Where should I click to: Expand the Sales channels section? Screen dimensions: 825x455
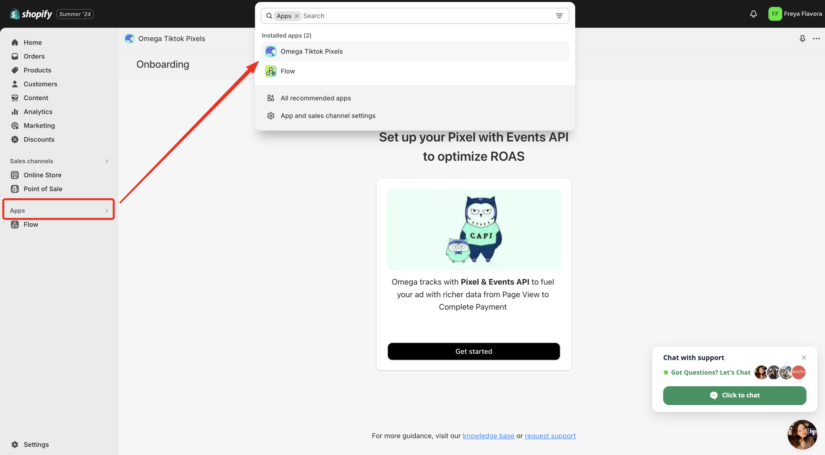click(107, 161)
